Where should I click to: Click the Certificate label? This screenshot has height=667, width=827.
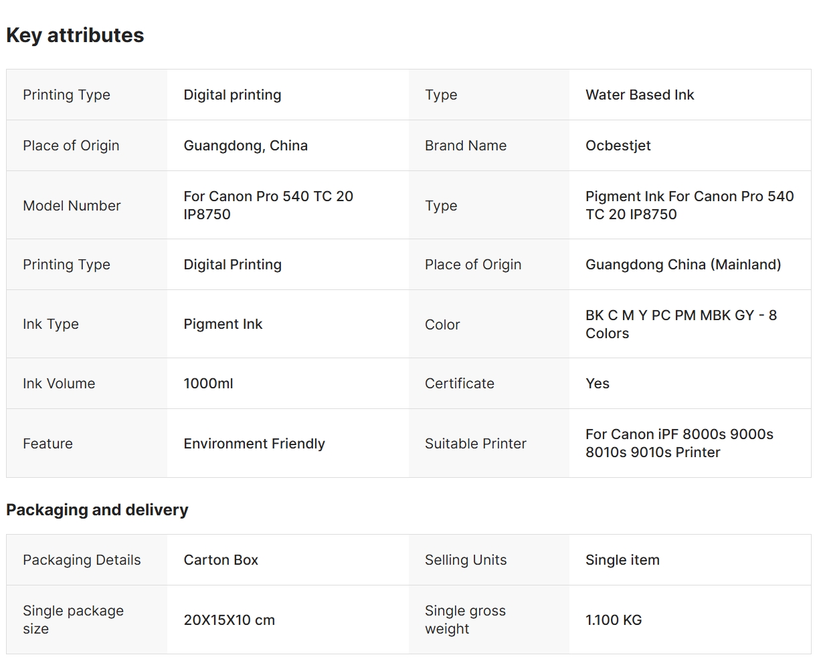tap(460, 384)
